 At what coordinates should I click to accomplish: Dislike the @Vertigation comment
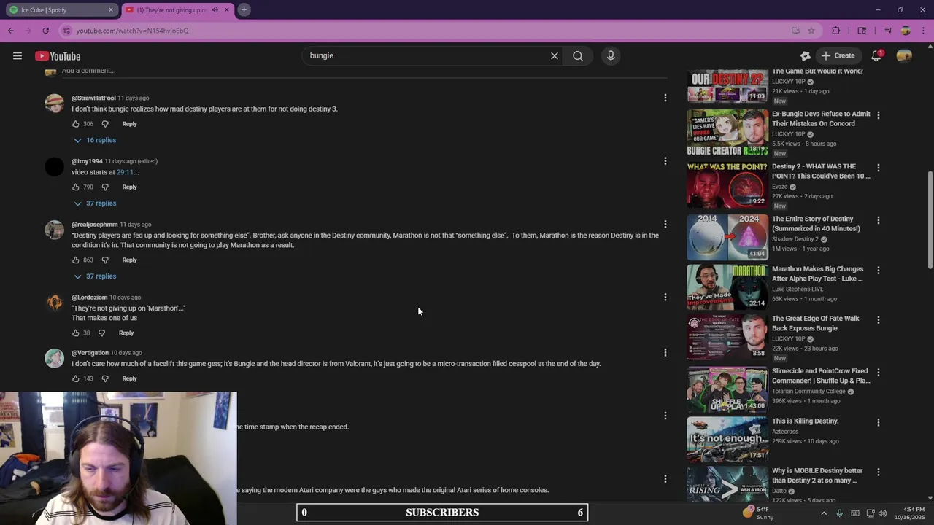click(105, 378)
